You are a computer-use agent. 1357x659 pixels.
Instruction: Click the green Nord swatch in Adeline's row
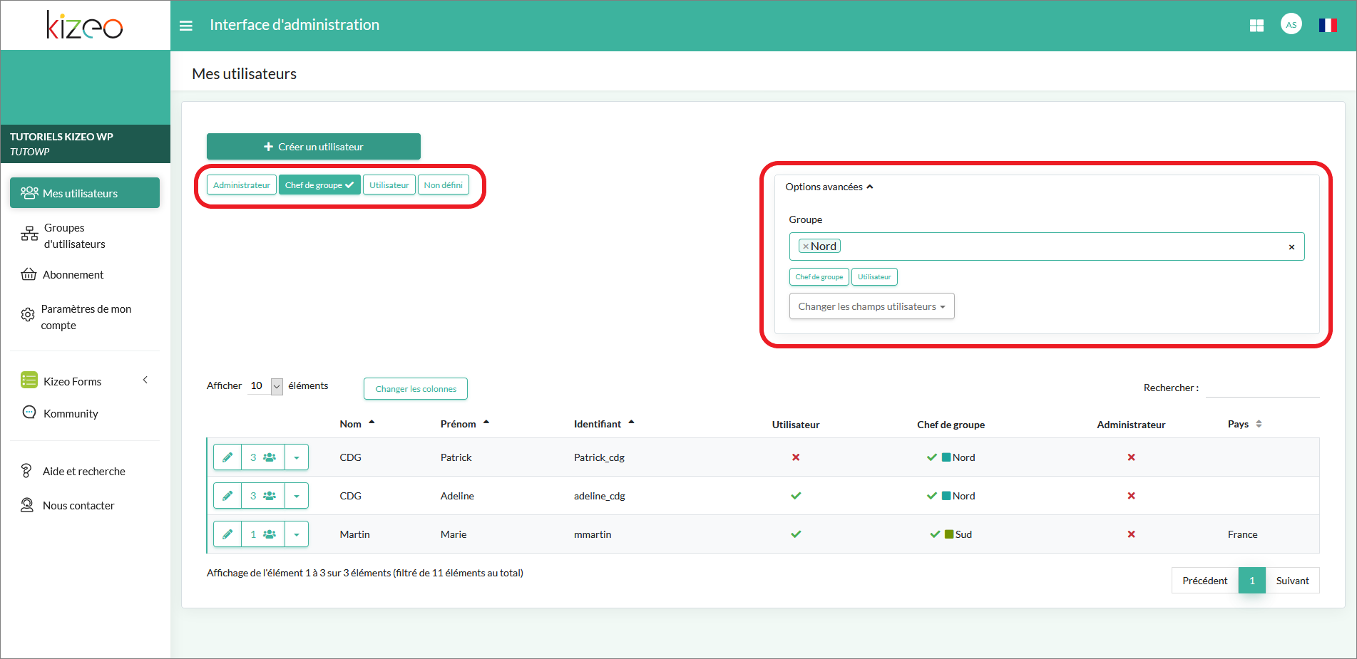946,496
